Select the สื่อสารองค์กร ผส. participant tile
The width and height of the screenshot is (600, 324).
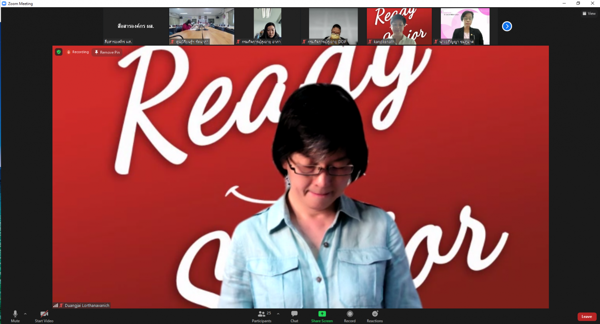(136, 26)
